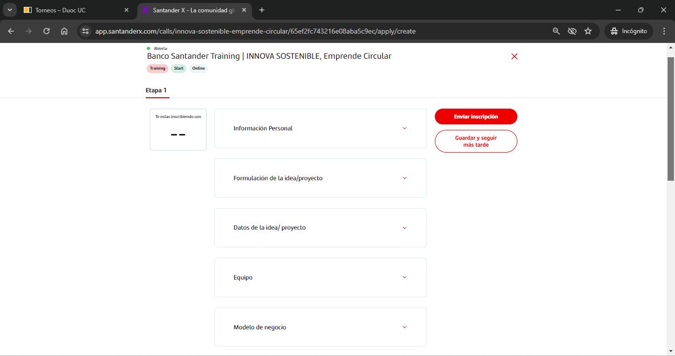This screenshot has width=675, height=356.
Task: Go back to the previous page
Action: tap(11, 31)
